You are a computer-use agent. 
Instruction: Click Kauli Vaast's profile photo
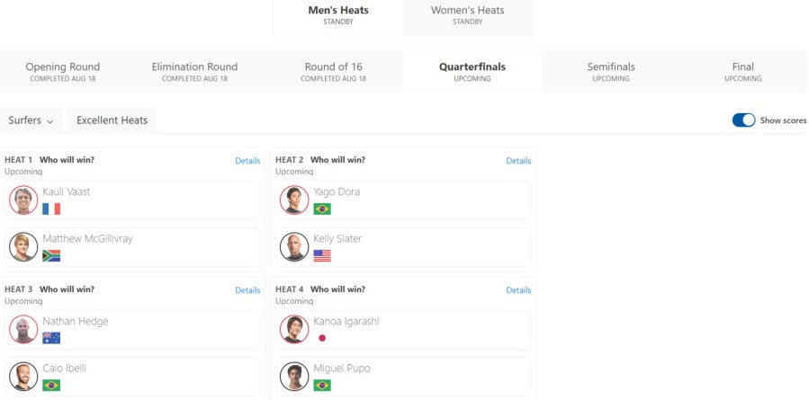pyautogui.click(x=23, y=200)
